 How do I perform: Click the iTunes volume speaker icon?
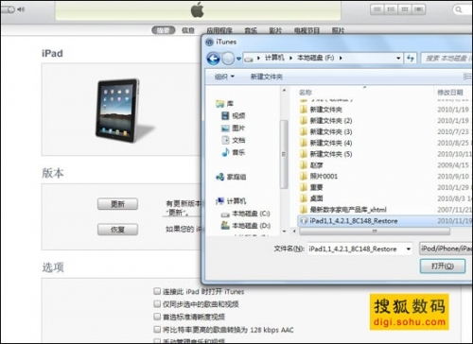pos(21,9)
